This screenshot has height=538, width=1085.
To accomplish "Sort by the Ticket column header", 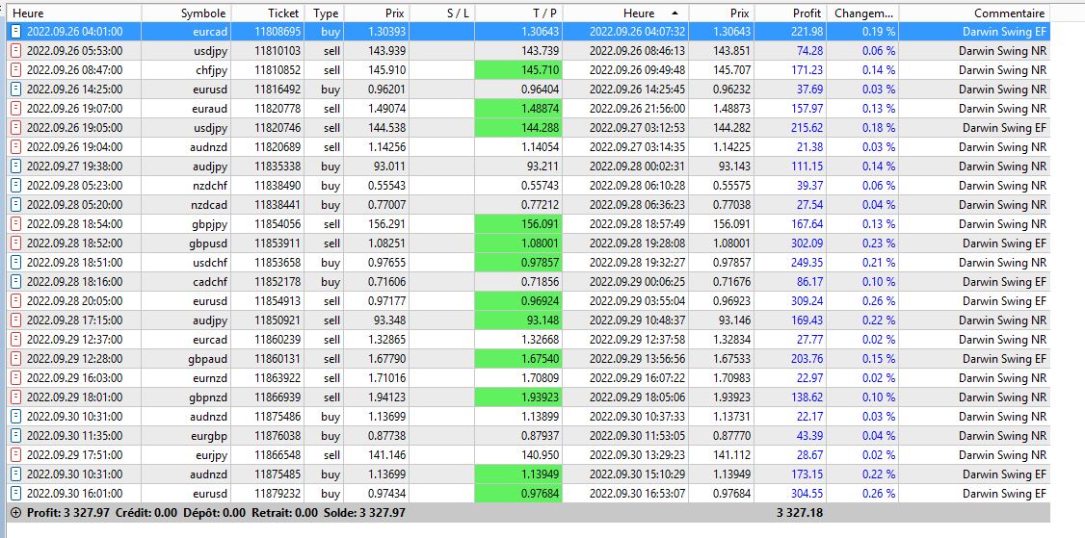I will [268, 13].
